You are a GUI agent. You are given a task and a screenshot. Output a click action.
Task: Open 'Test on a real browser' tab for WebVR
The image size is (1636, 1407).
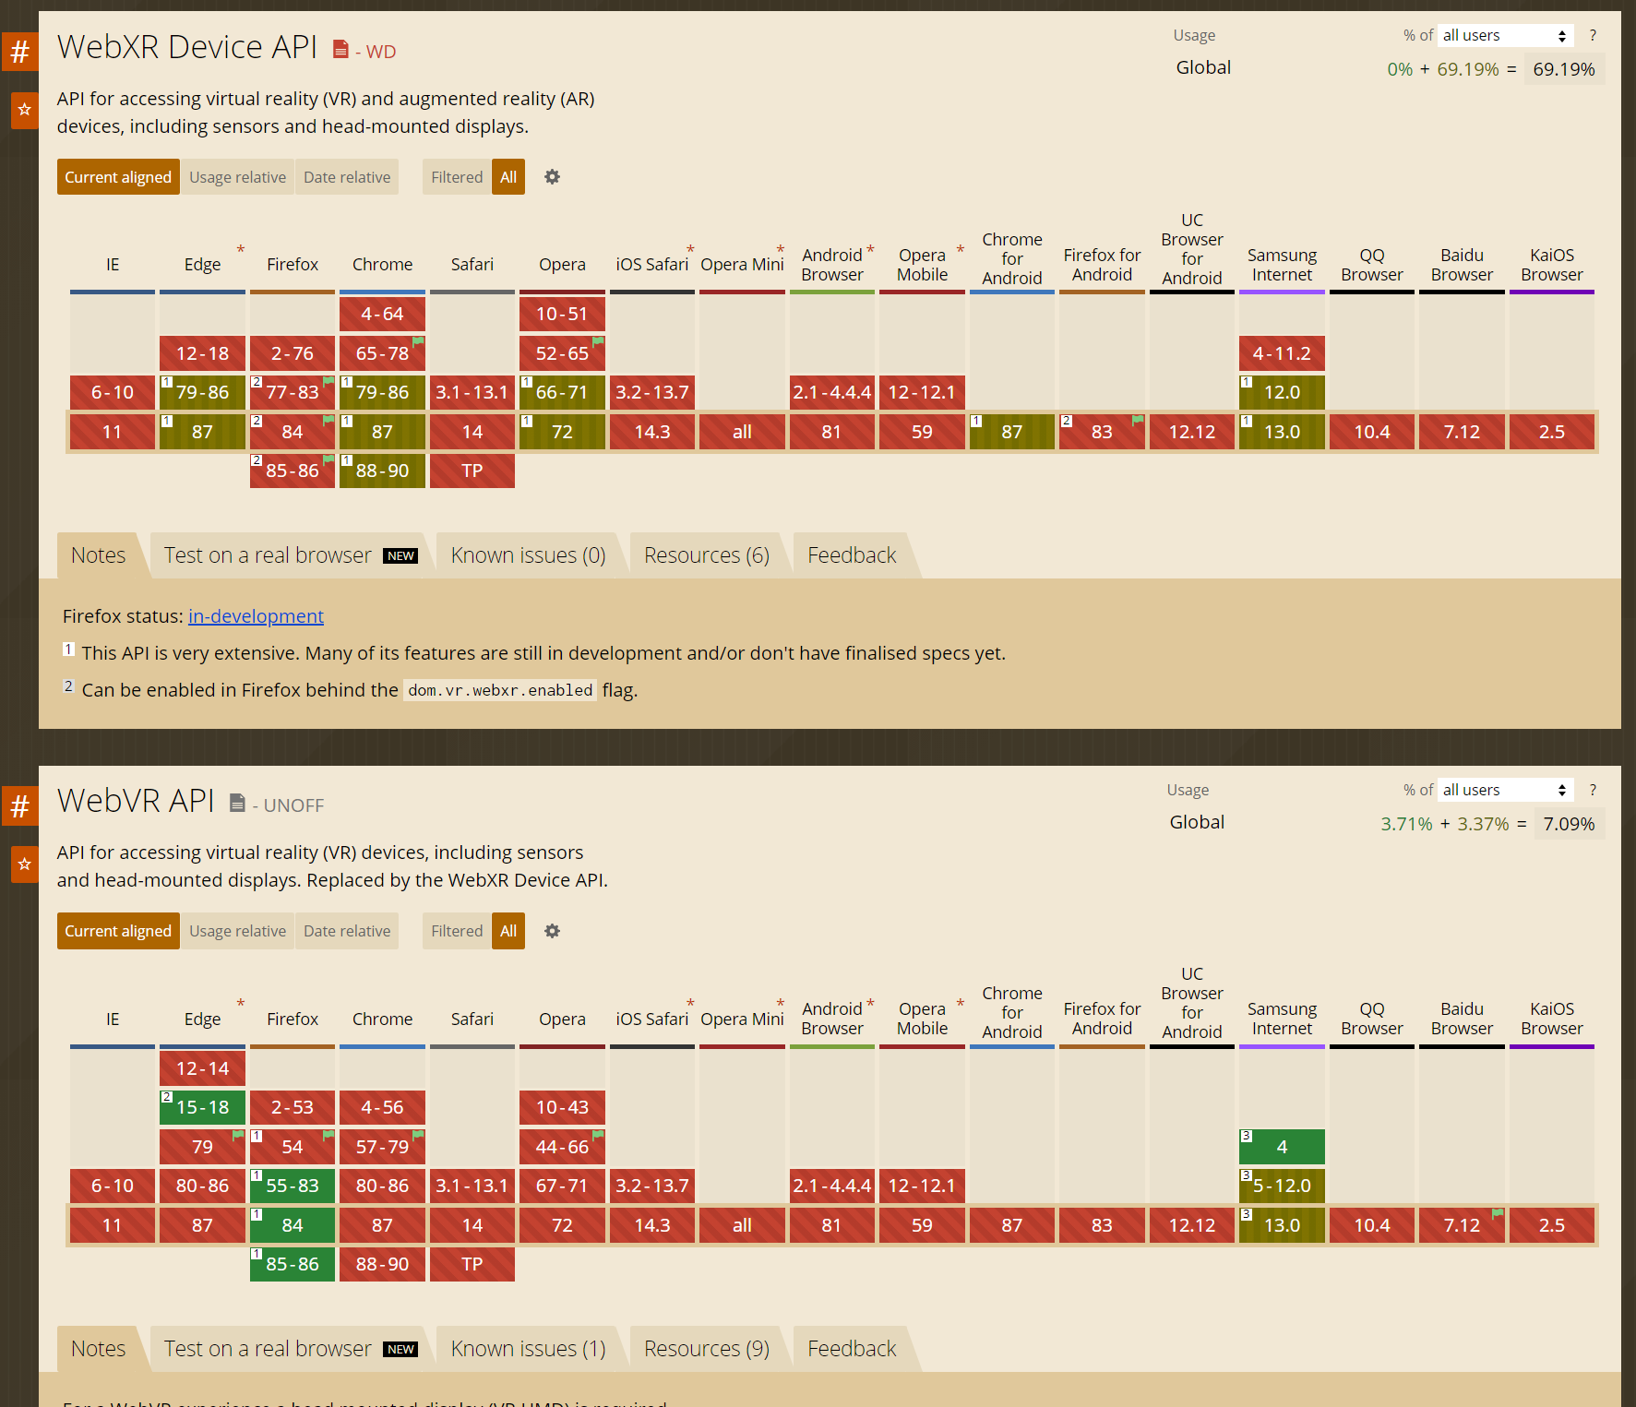291,1349
